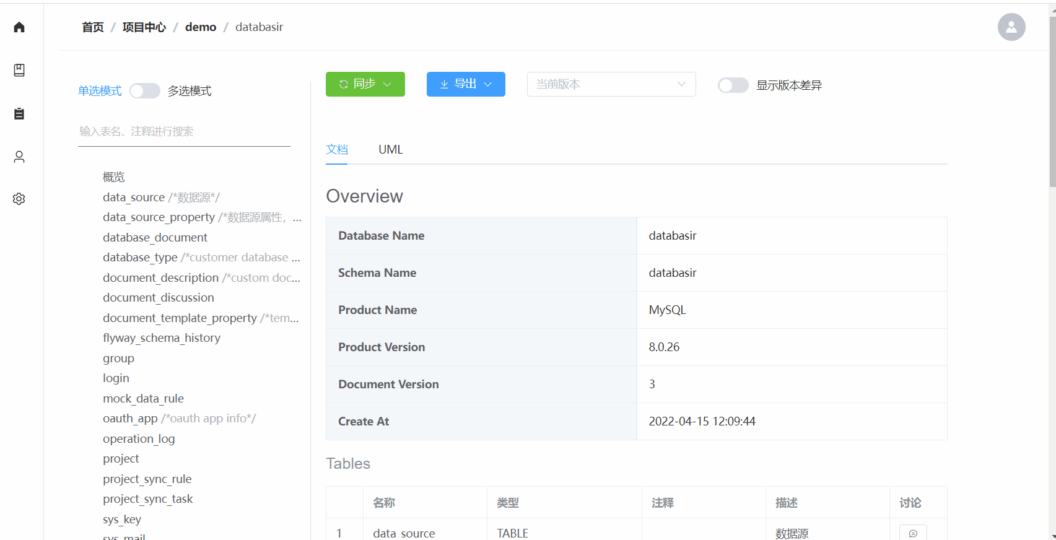Open the blue export dropdown
The image size is (1056, 540).
[x=466, y=84]
